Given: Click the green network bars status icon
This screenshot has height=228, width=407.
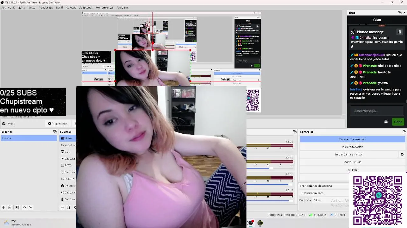Looking at the screenshot, I should click(311, 215).
